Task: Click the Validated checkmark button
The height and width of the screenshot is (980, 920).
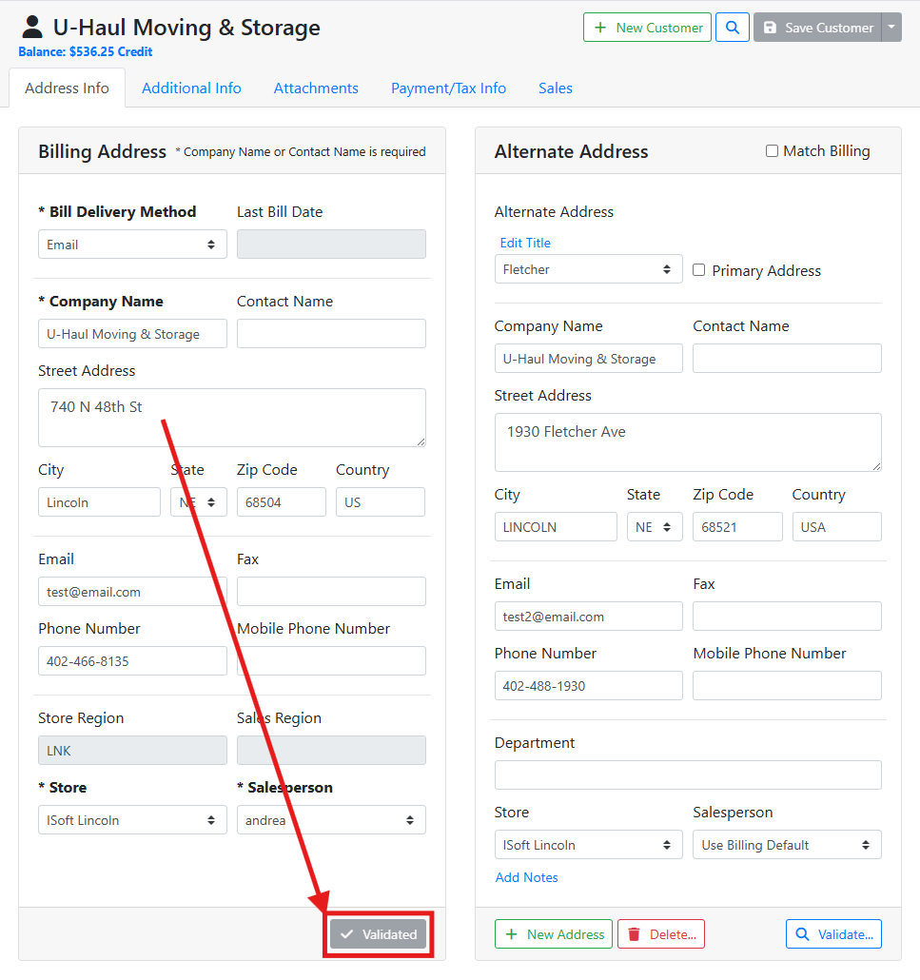Action: click(379, 934)
